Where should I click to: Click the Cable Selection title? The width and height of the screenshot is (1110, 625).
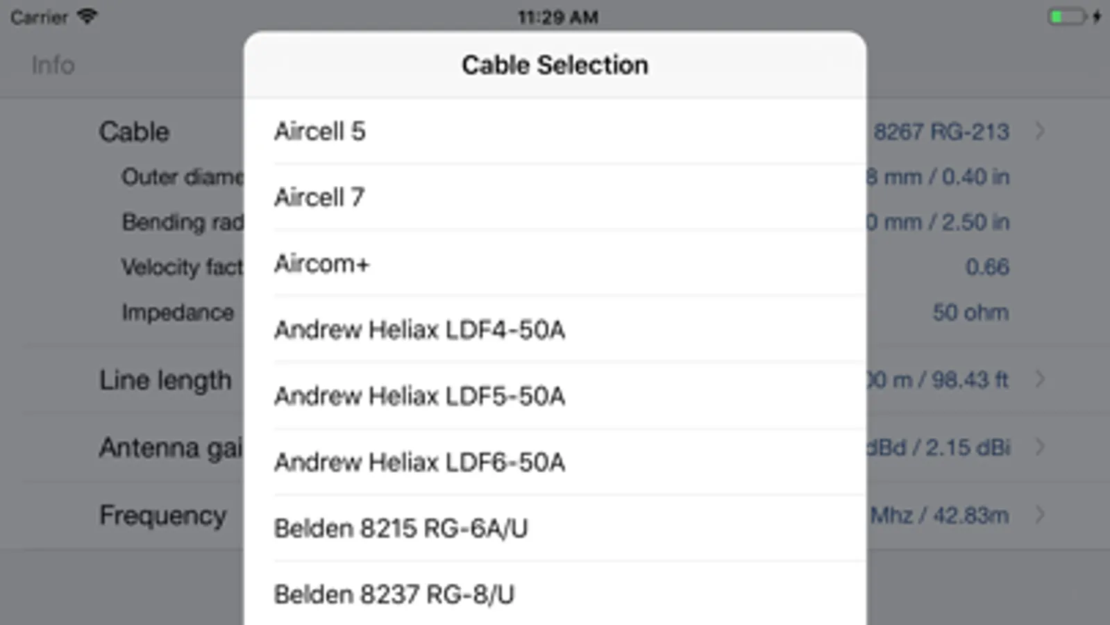click(555, 65)
